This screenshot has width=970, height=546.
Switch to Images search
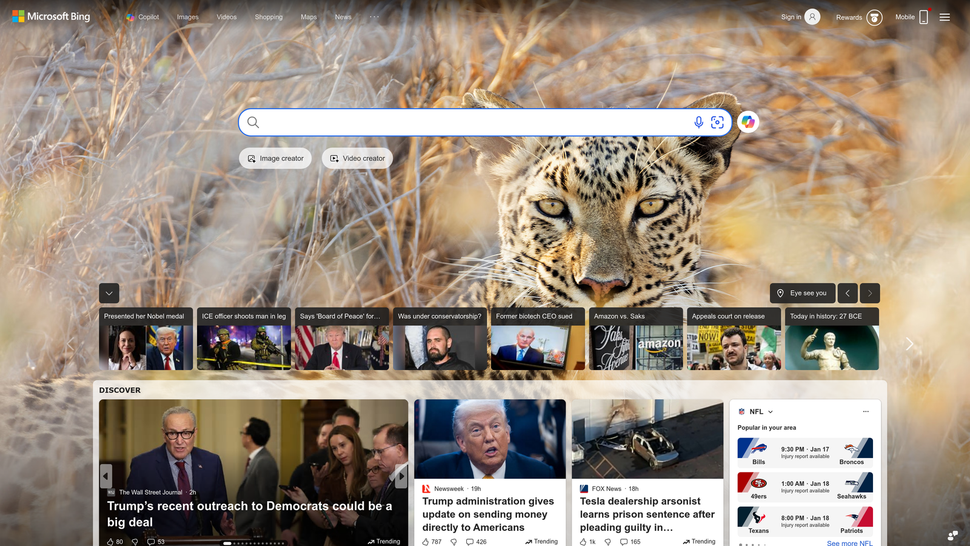point(187,17)
